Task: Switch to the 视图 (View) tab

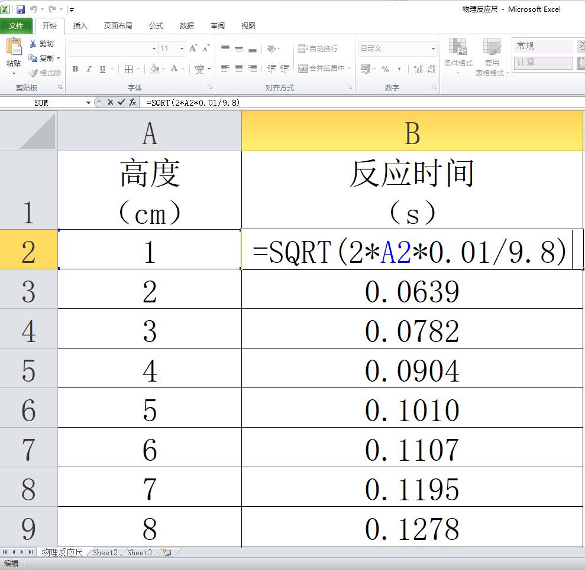Action: (248, 26)
